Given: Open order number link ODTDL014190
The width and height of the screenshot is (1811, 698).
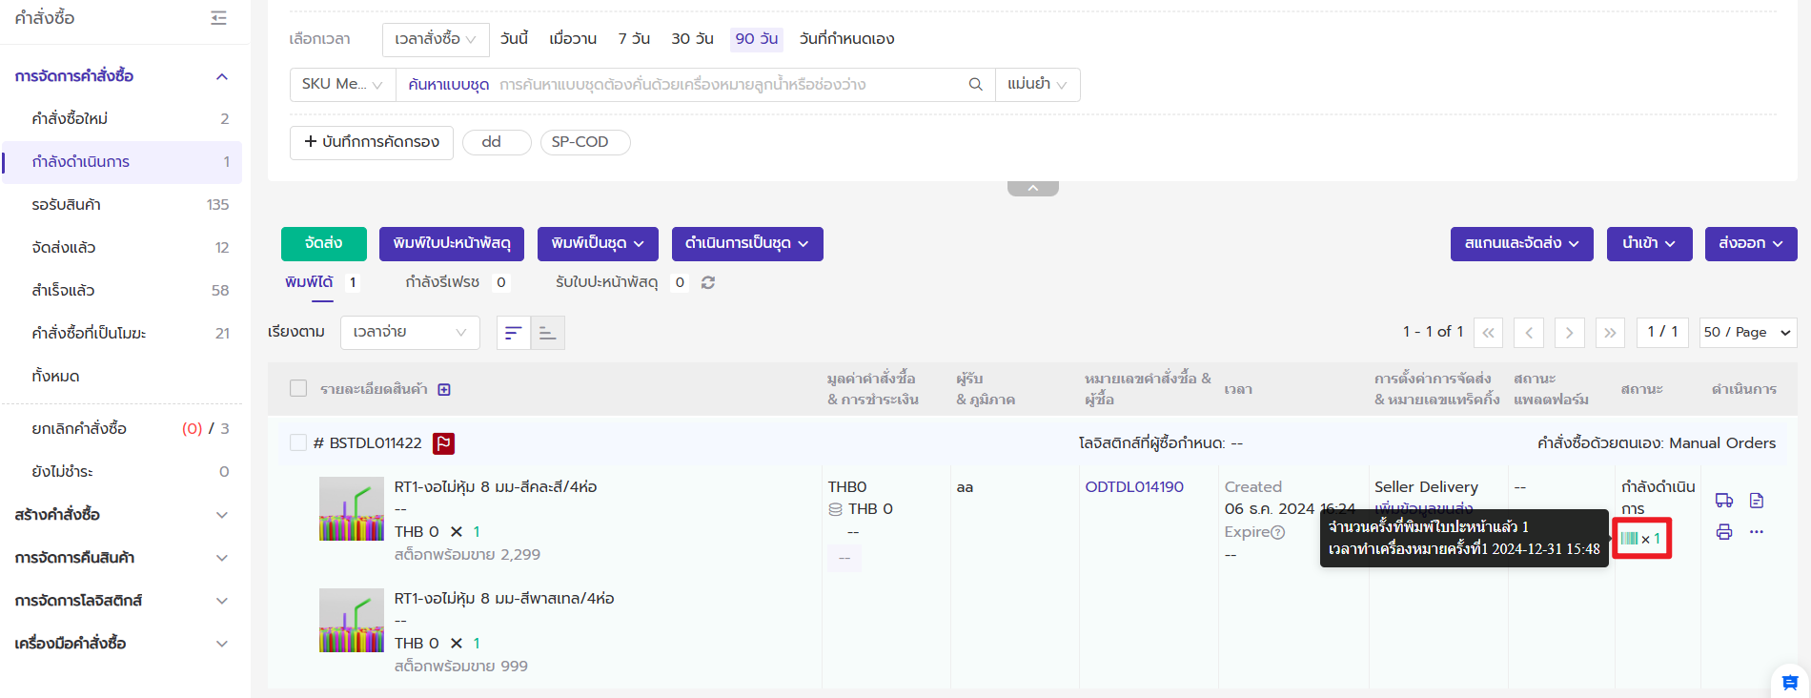Looking at the screenshot, I should pos(1134,486).
